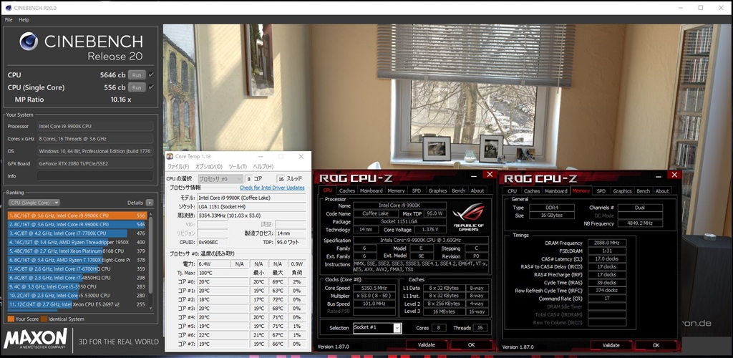Switch to SPD tab in right CPU-Z window
This screenshot has width=733, height=358.
[x=601, y=190]
